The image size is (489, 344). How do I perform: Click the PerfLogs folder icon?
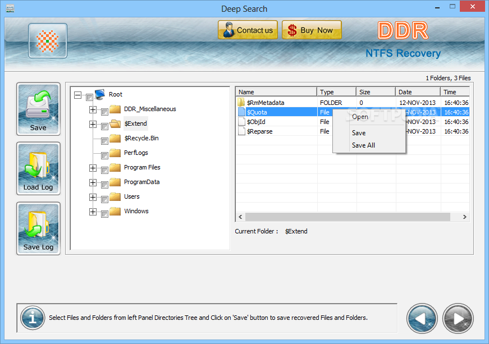(x=115, y=153)
